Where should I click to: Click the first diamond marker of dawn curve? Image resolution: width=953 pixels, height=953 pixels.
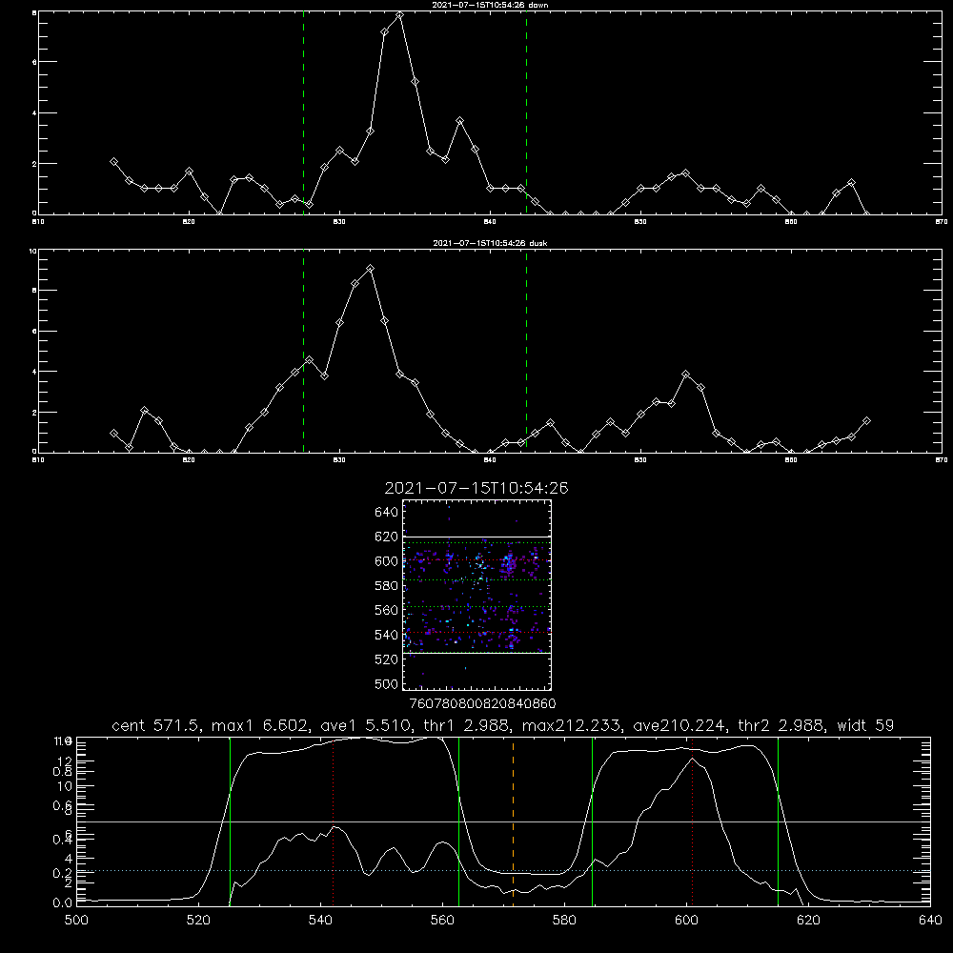click(113, 162)
